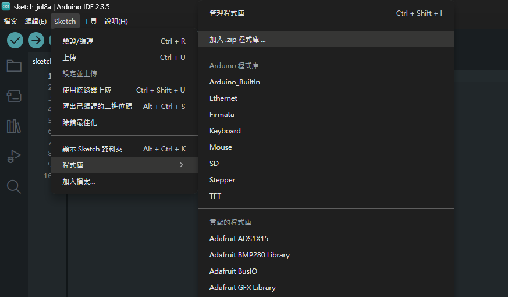Select 匯出已編譯的二進位碼 item
This screenshot has height=297, width=508.
tap(124, 107)
